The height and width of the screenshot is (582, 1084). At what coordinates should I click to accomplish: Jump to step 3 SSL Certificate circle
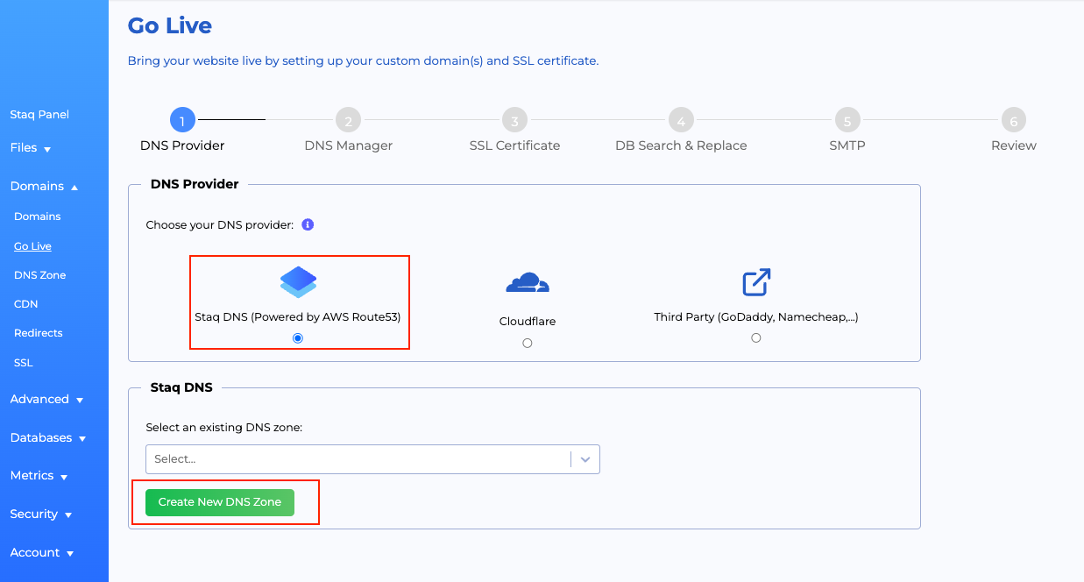(514, 120)
